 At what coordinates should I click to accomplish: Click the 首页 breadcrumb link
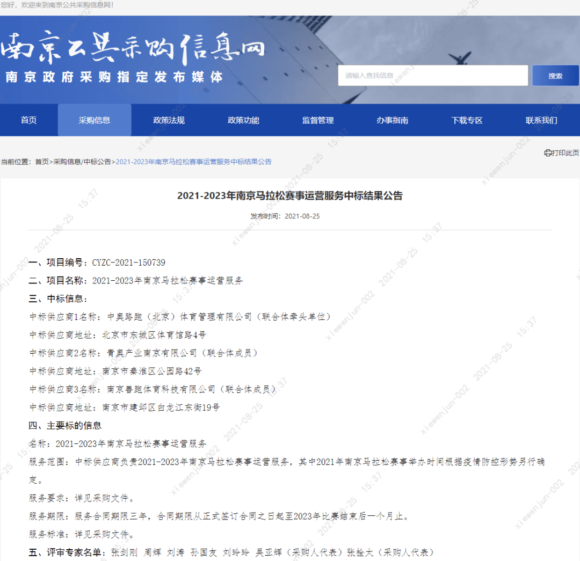point(42,162)
